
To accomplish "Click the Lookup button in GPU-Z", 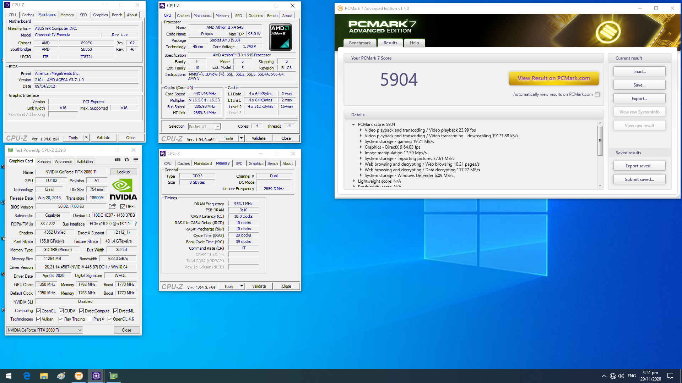I will (124, 172).
